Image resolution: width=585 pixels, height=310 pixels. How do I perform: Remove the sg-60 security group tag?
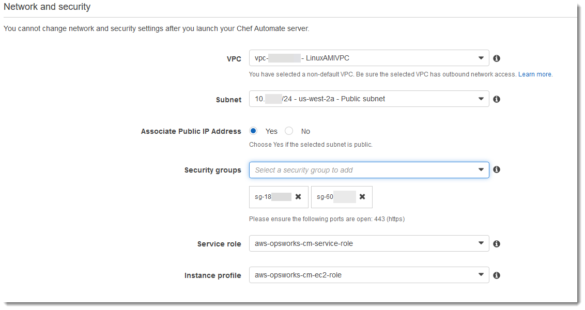pyautogui.click(x=362, y=197)
